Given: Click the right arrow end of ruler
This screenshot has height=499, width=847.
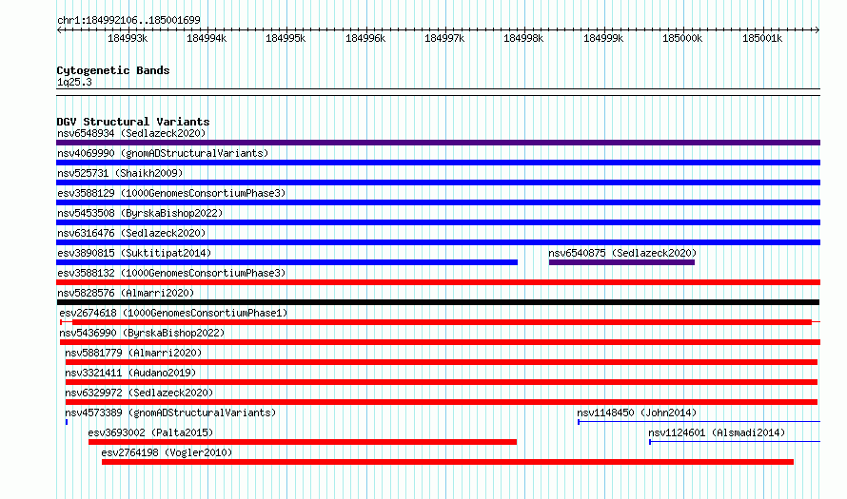Looking at the screenshot, I should (x=817, y=29).
